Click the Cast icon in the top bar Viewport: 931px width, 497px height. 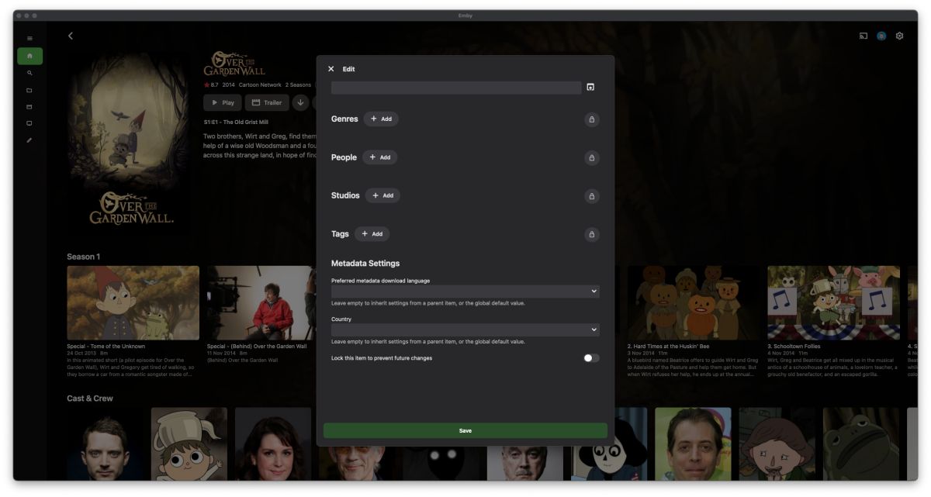pos(863,36)
